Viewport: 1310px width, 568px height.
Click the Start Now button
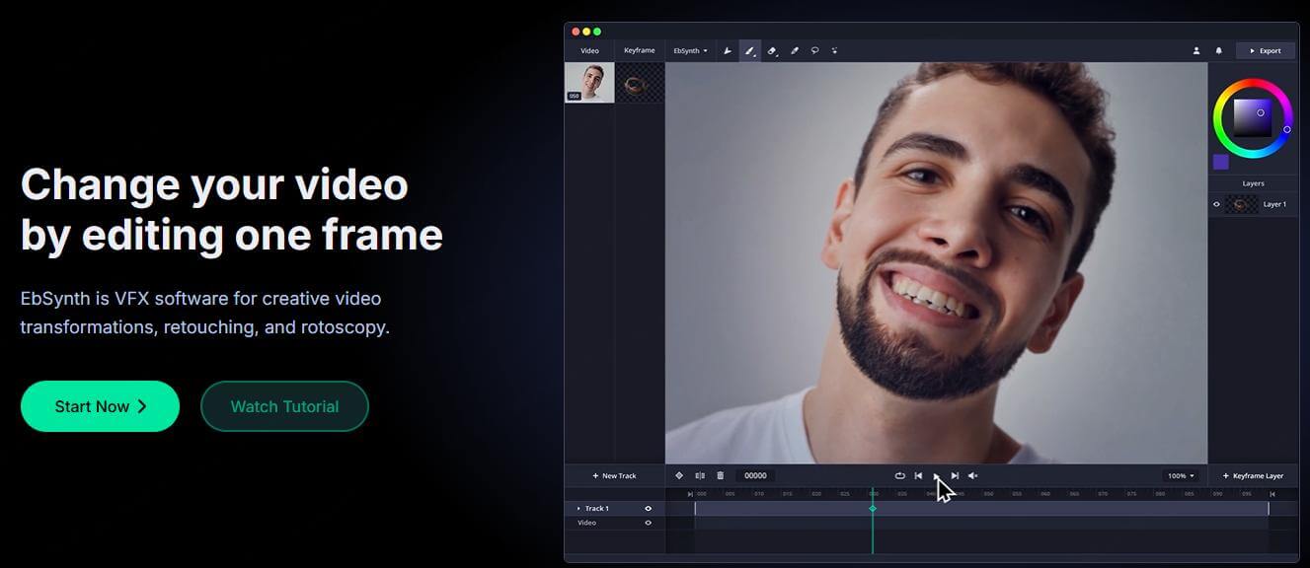[x=100, y=405]
